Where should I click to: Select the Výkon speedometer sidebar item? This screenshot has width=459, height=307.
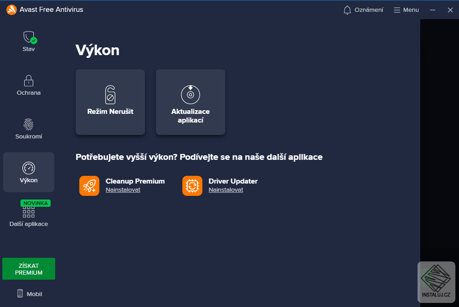click(x=29, y=172)
